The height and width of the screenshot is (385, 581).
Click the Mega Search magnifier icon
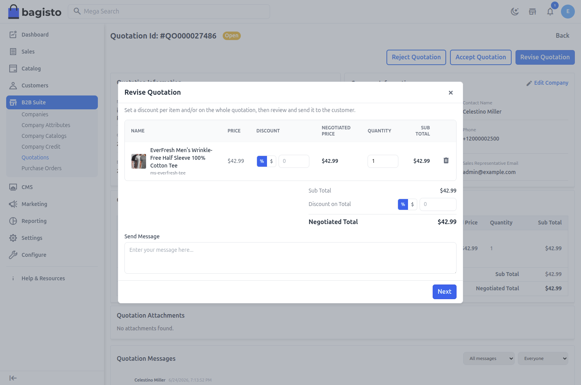click(x=77, y=11)
